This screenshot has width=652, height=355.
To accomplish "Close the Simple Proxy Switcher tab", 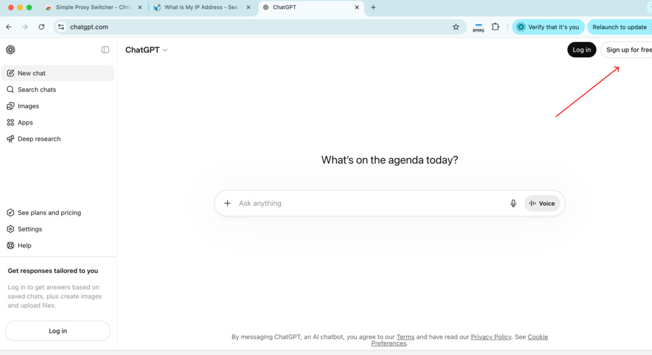I will point(139,8).
